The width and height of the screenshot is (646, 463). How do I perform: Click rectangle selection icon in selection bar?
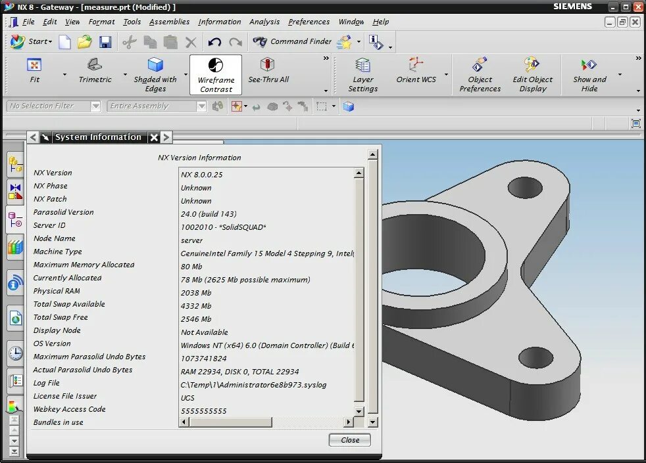[x=321, y=107]
